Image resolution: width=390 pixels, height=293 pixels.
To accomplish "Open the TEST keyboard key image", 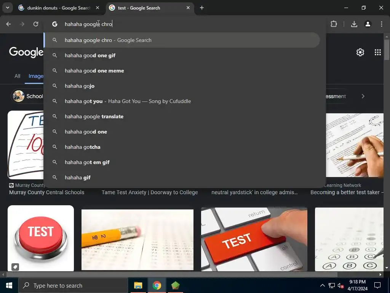I will point(254,239).
